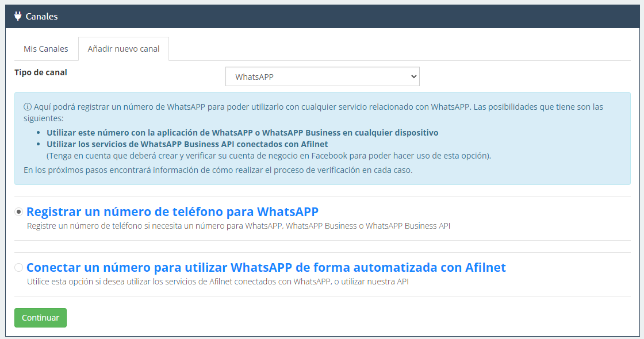Click the 'Tenga en cuenta que deberá crear' note
The height and width of the screenshot is (339, 644).
pyautogui.click(x=269, y=156)
